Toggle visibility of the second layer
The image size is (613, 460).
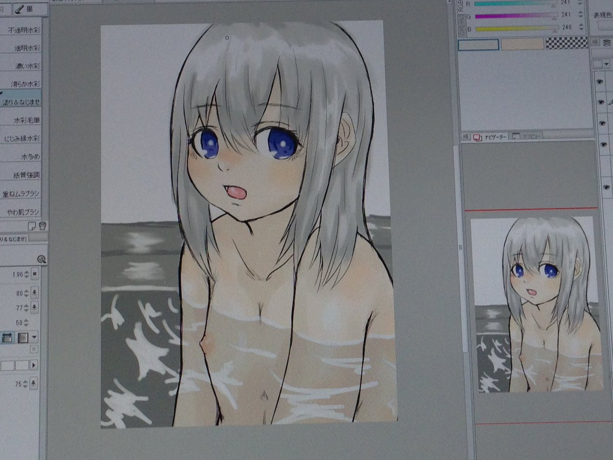(600, 102)
